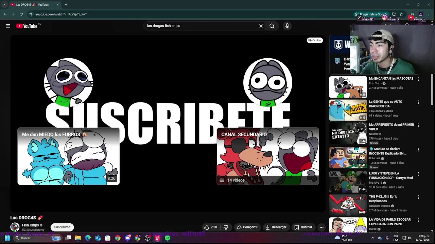Open the Fish Chips channel avatar

tap(15, 227)
